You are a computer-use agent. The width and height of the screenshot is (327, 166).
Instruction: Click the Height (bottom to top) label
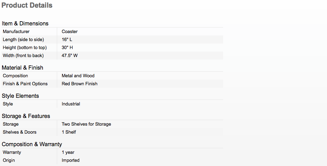[25, 47]
